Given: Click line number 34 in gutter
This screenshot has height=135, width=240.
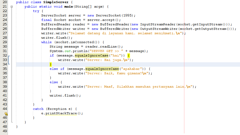Looking at the screenshot, I should point(5,64).
